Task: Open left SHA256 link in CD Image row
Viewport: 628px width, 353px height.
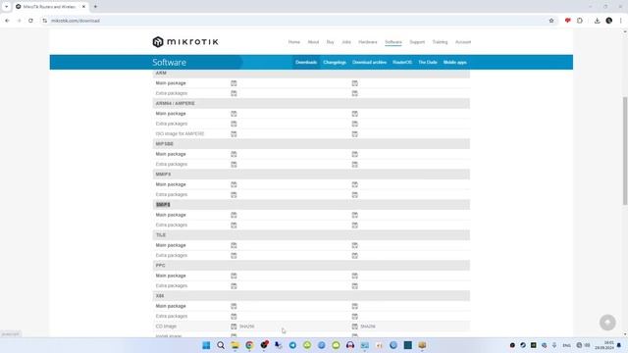Action: (246, 327)
